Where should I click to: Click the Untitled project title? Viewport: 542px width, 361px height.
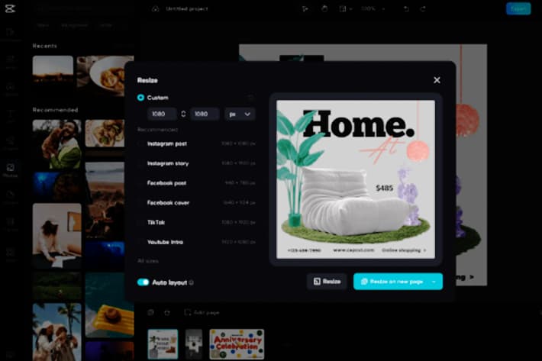(x=187, y=8)
